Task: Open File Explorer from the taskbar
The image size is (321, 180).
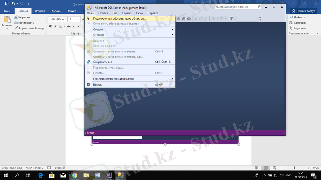Action: click(x=86, y=175)
